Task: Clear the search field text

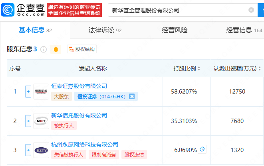Action: (251, 10)
